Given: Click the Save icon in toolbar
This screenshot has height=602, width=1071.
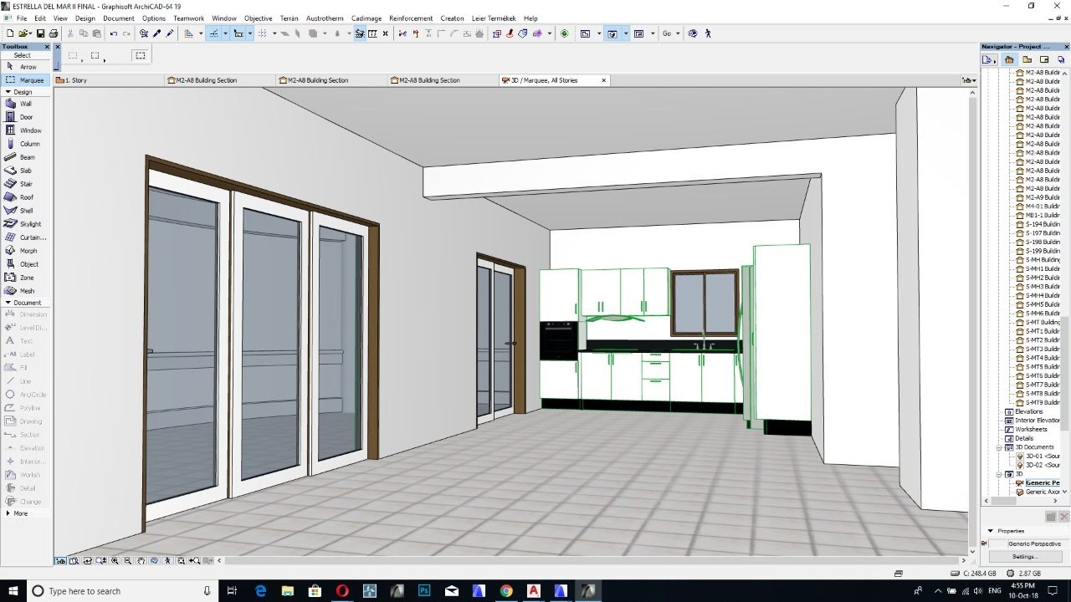Looking at the screenshot, I should (40, 33).
